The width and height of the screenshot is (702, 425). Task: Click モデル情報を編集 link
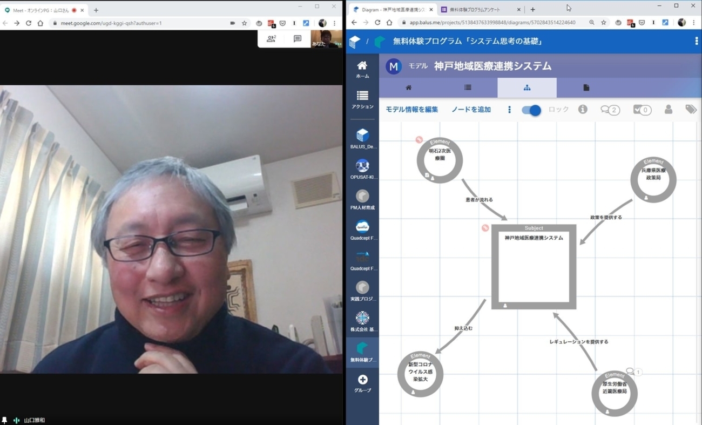[x=411, y=110]
